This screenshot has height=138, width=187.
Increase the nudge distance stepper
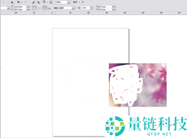92,7
